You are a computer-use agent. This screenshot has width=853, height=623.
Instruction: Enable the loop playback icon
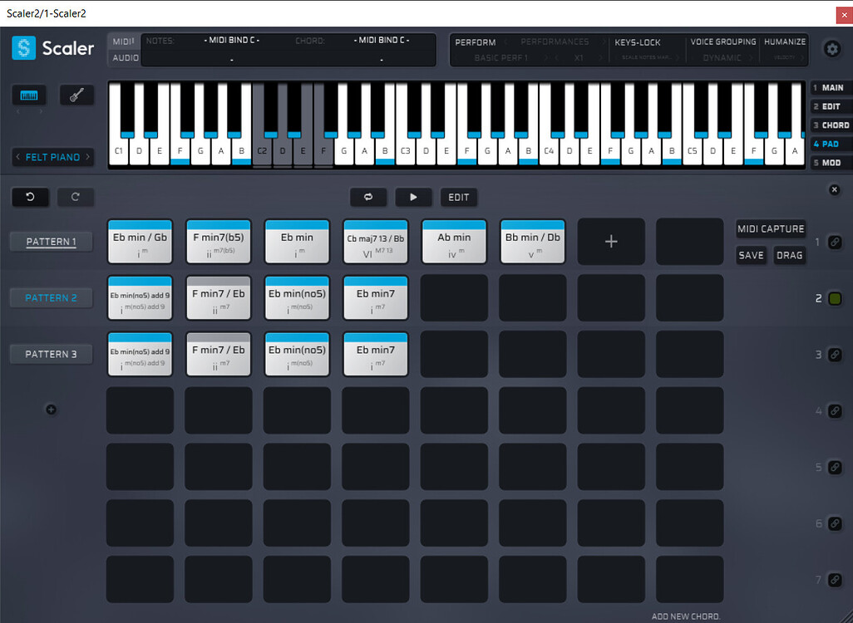click(367, 197)
